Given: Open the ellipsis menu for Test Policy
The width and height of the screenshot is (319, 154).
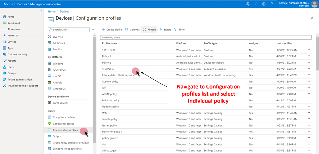Looking at the screenshot, I should pyautogui.click(x=308, y=69).
